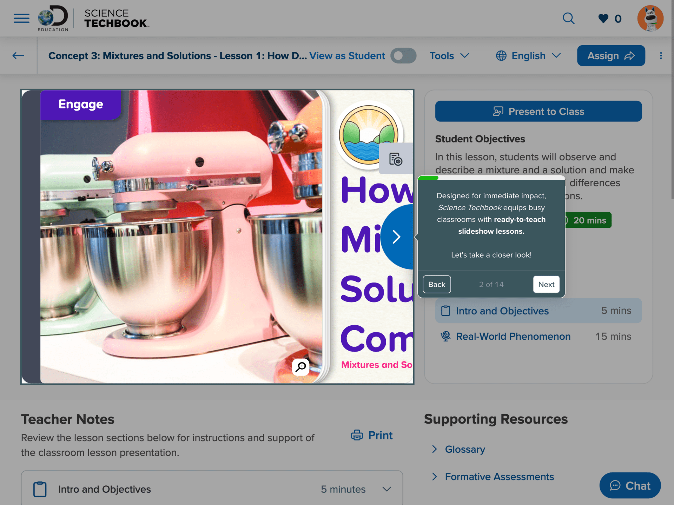Open the user profile avatar
The image size is (674, 505).
650,18
